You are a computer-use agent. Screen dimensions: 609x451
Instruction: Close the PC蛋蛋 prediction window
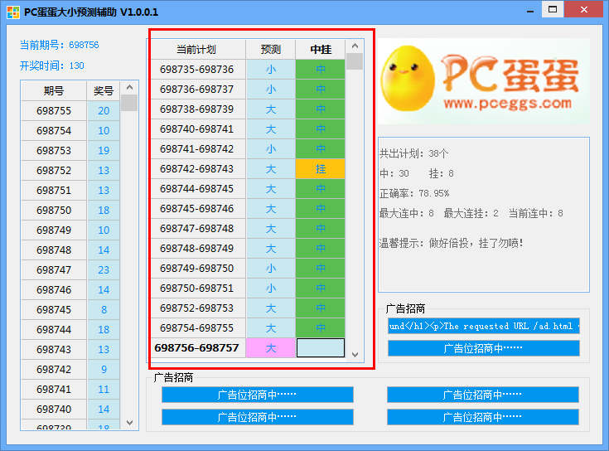[x=583, y=10]
